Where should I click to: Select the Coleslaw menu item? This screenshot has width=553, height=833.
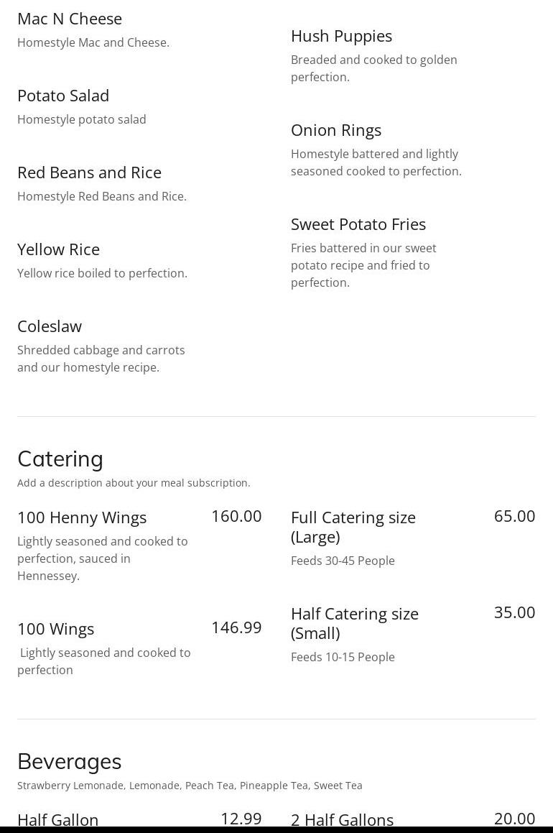tap(50, 326)
